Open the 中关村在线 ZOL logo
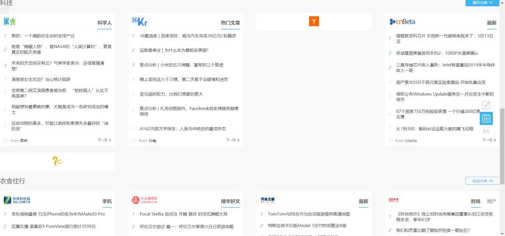Screen dimensions: 505x236 (17, 200)
